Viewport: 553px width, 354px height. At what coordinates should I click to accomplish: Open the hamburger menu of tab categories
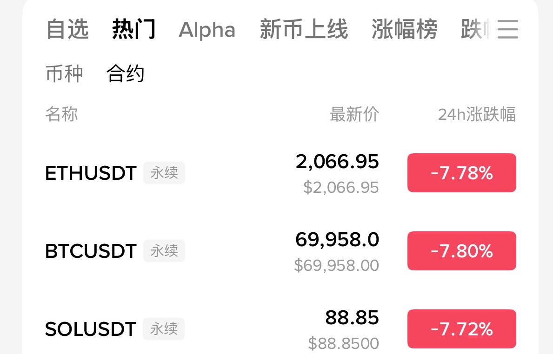click(507, 29)
